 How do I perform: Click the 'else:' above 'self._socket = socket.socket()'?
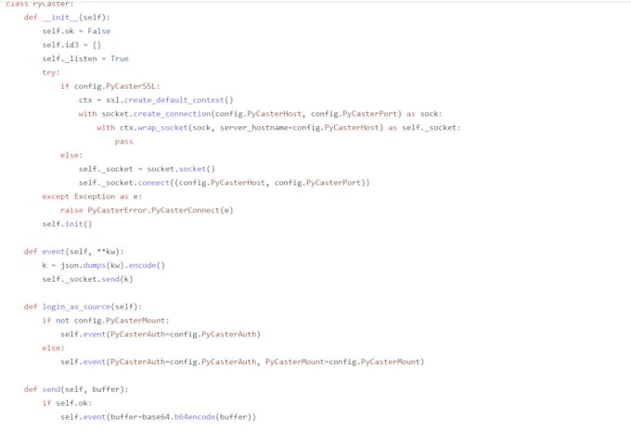(71, 155)
